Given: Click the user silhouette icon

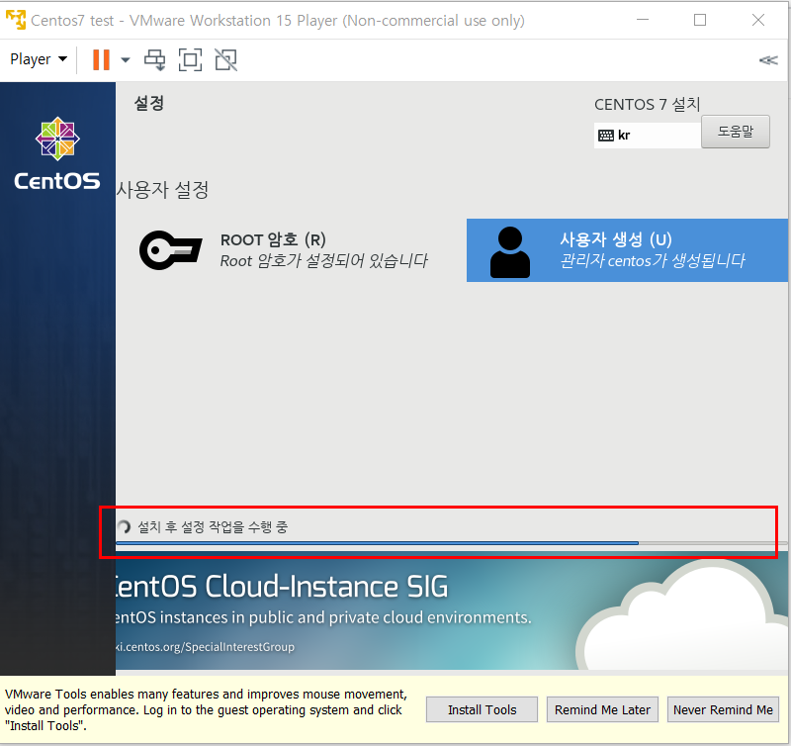Looking at the screenshot, I should click(x=510, y=252).
